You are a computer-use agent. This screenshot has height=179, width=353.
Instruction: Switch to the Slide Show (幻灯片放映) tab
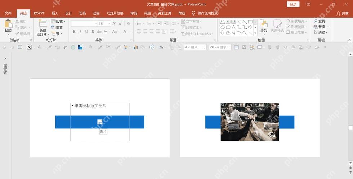pos(115,14)
